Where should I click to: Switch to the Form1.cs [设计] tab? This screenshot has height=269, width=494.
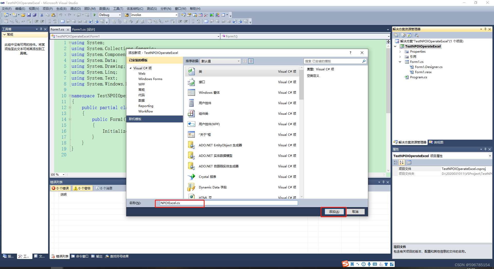(x=83, y=30)
